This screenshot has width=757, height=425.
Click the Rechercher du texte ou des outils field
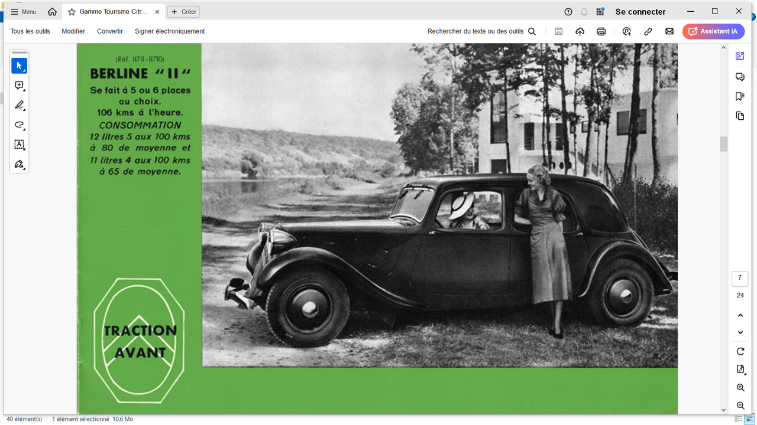pos(475,31)
